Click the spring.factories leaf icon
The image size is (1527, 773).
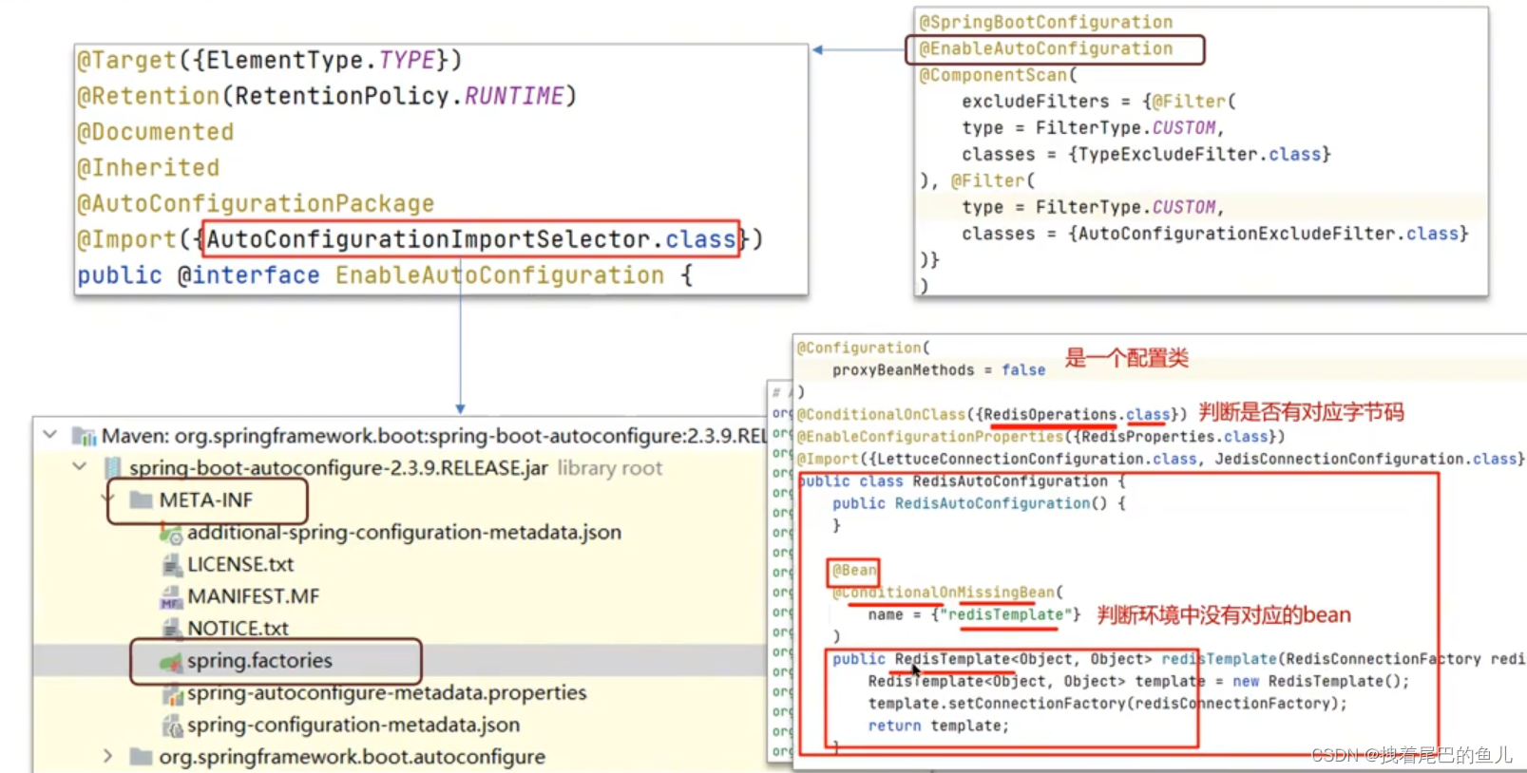point(171,662)
